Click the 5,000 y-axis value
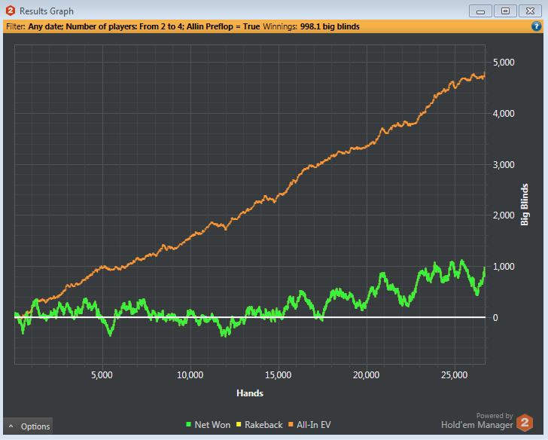Screen dimensions: 548x440 [504, 63]
